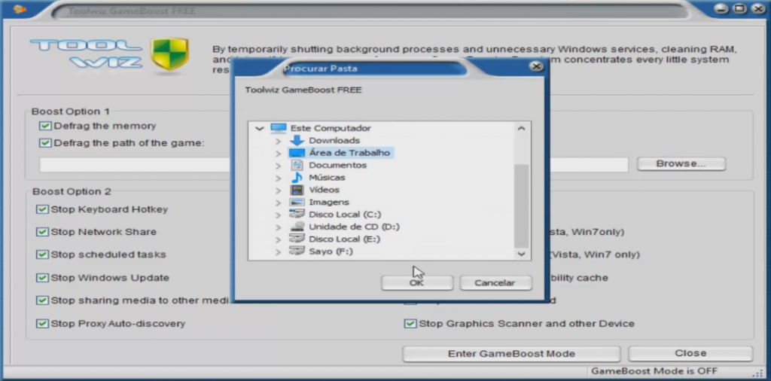Screen dimensions: 771x381
Task: Click the Área de Trabalho desktop icon
Action: point(297,153)
